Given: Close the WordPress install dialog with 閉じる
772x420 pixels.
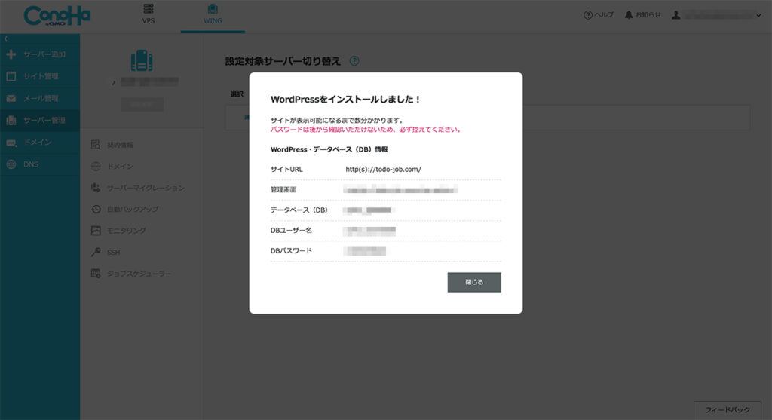Looking at the screenshot, I should 474,282.
